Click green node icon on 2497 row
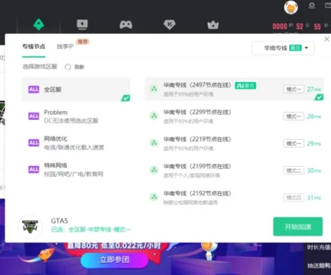This screenshot has width=331, height=275. [x=154, y=89]
